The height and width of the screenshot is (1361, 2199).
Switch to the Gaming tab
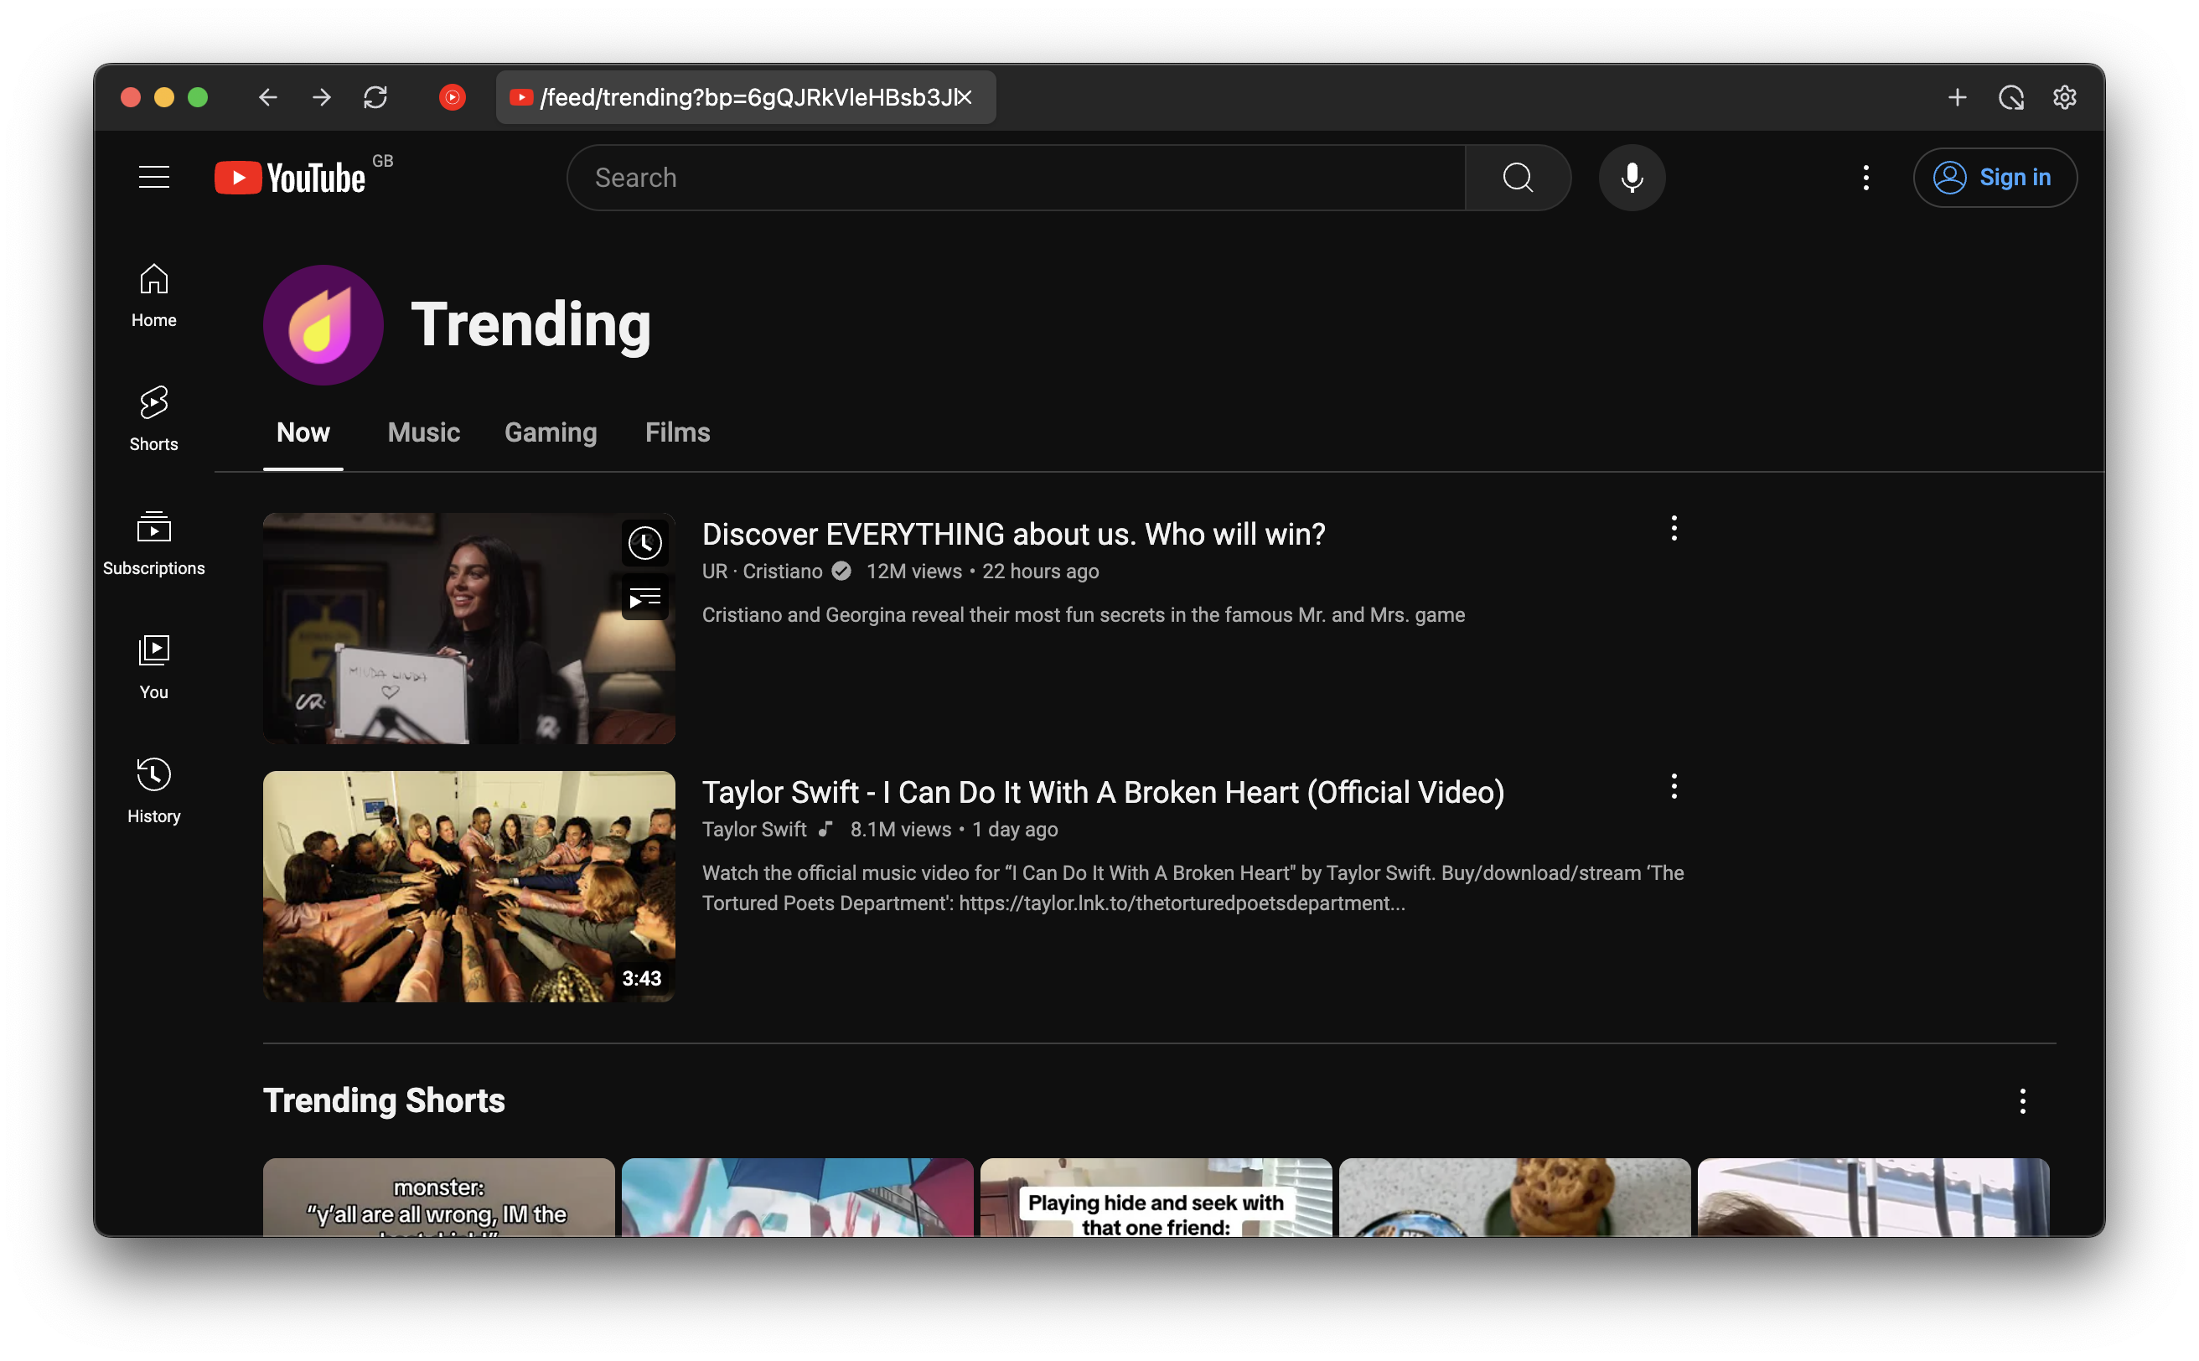550,433
